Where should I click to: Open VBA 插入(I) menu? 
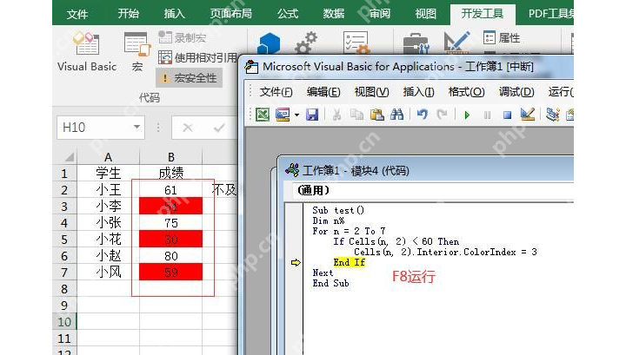tap(418, 92)
